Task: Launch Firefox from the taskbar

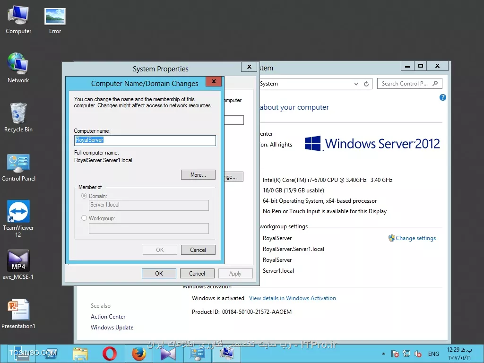Action: point(139,354)
